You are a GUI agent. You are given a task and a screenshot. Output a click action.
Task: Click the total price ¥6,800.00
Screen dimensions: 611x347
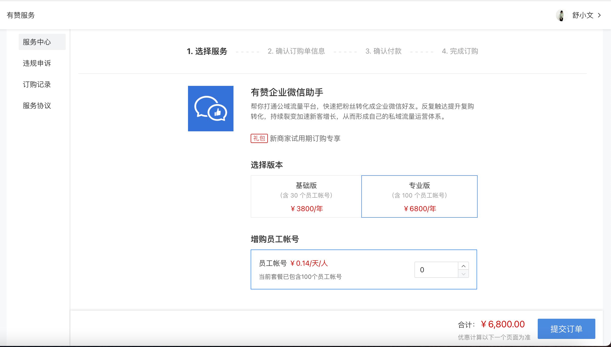click(503, 324)
